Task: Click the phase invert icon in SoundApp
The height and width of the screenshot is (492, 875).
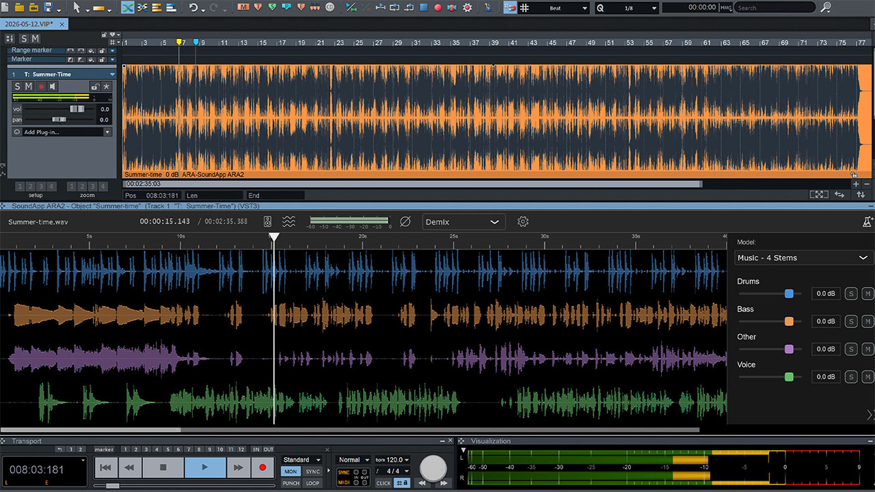Action: (x=405, y=221)
